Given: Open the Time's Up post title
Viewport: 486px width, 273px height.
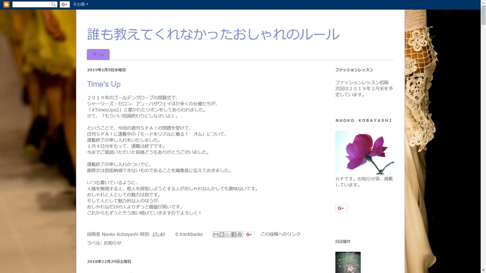Looking at the screenshot, I should pyautogui.click(x=103, y=84).
